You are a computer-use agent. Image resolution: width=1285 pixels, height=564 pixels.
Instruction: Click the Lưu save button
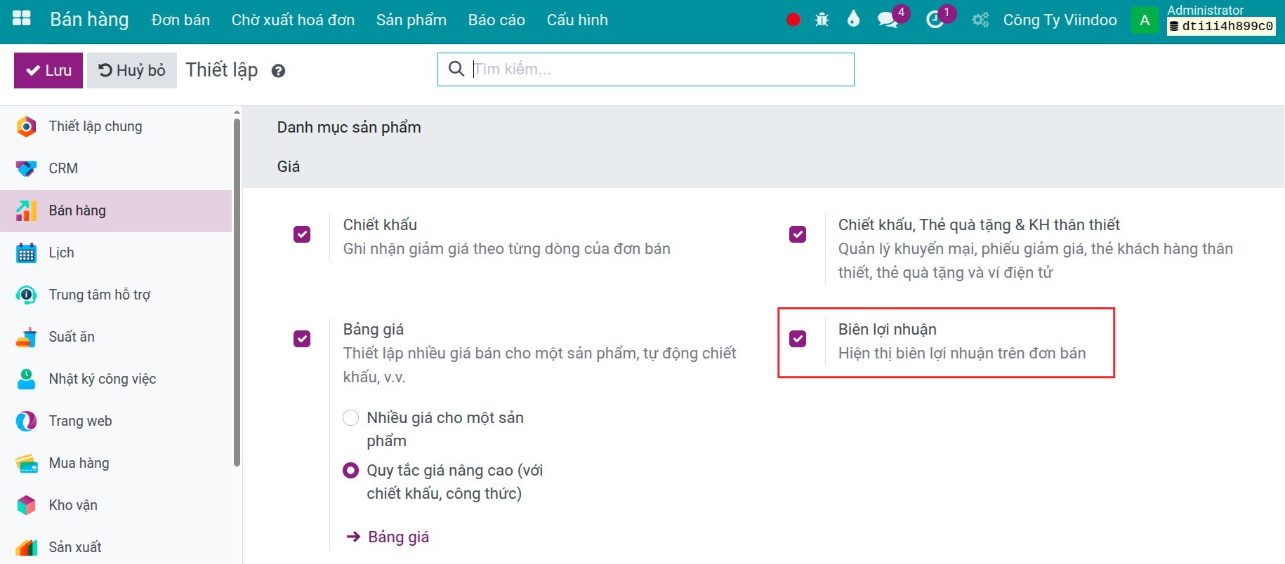(x=48, y=70)
